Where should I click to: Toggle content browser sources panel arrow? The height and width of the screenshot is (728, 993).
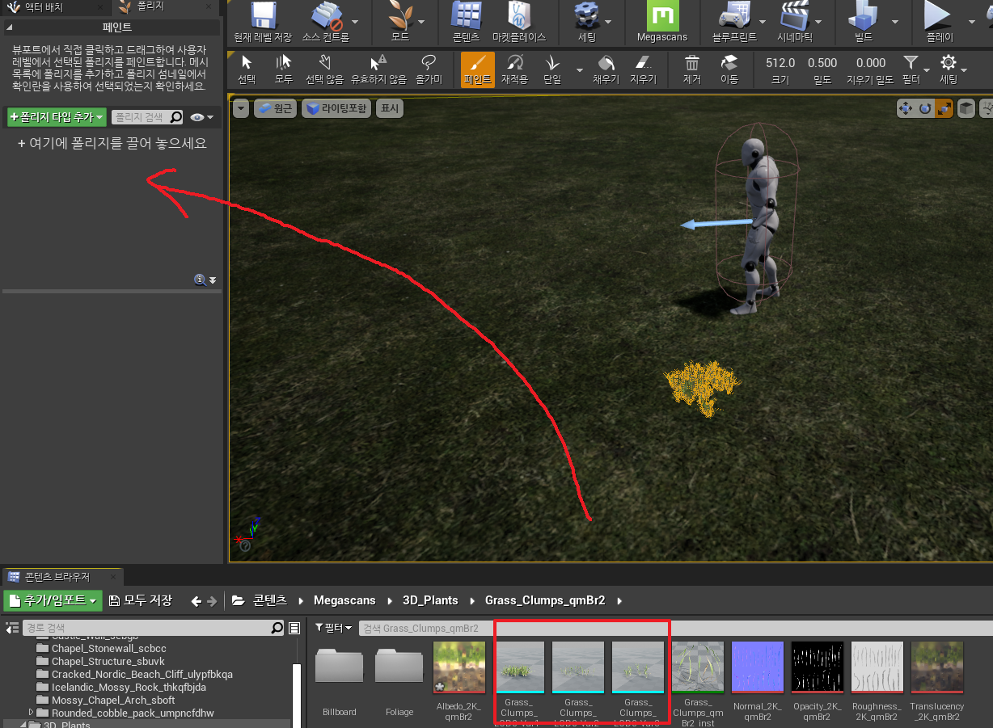point(12,628)
